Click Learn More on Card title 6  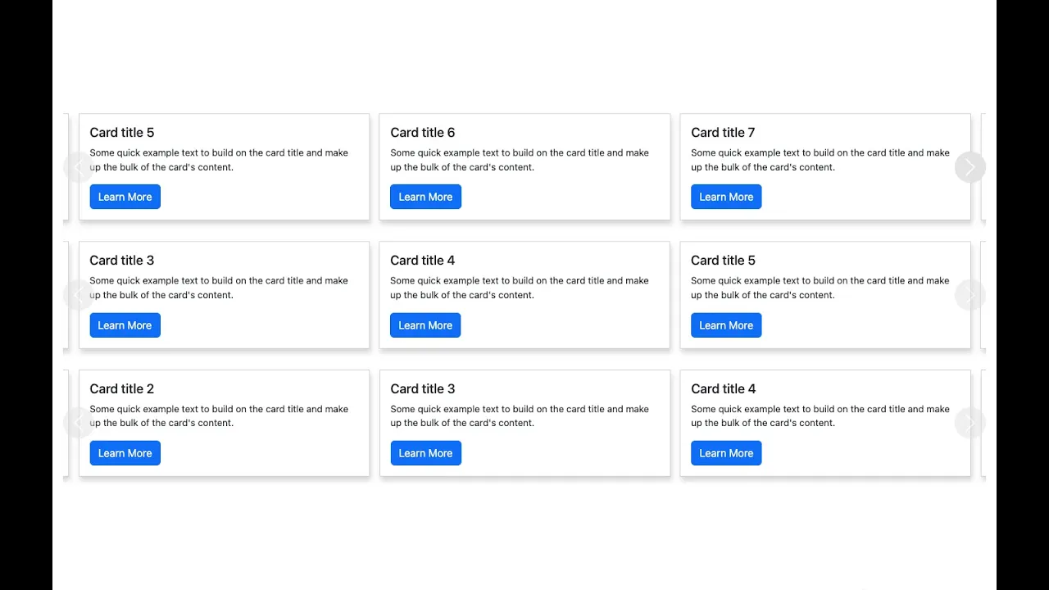[425, 197]
